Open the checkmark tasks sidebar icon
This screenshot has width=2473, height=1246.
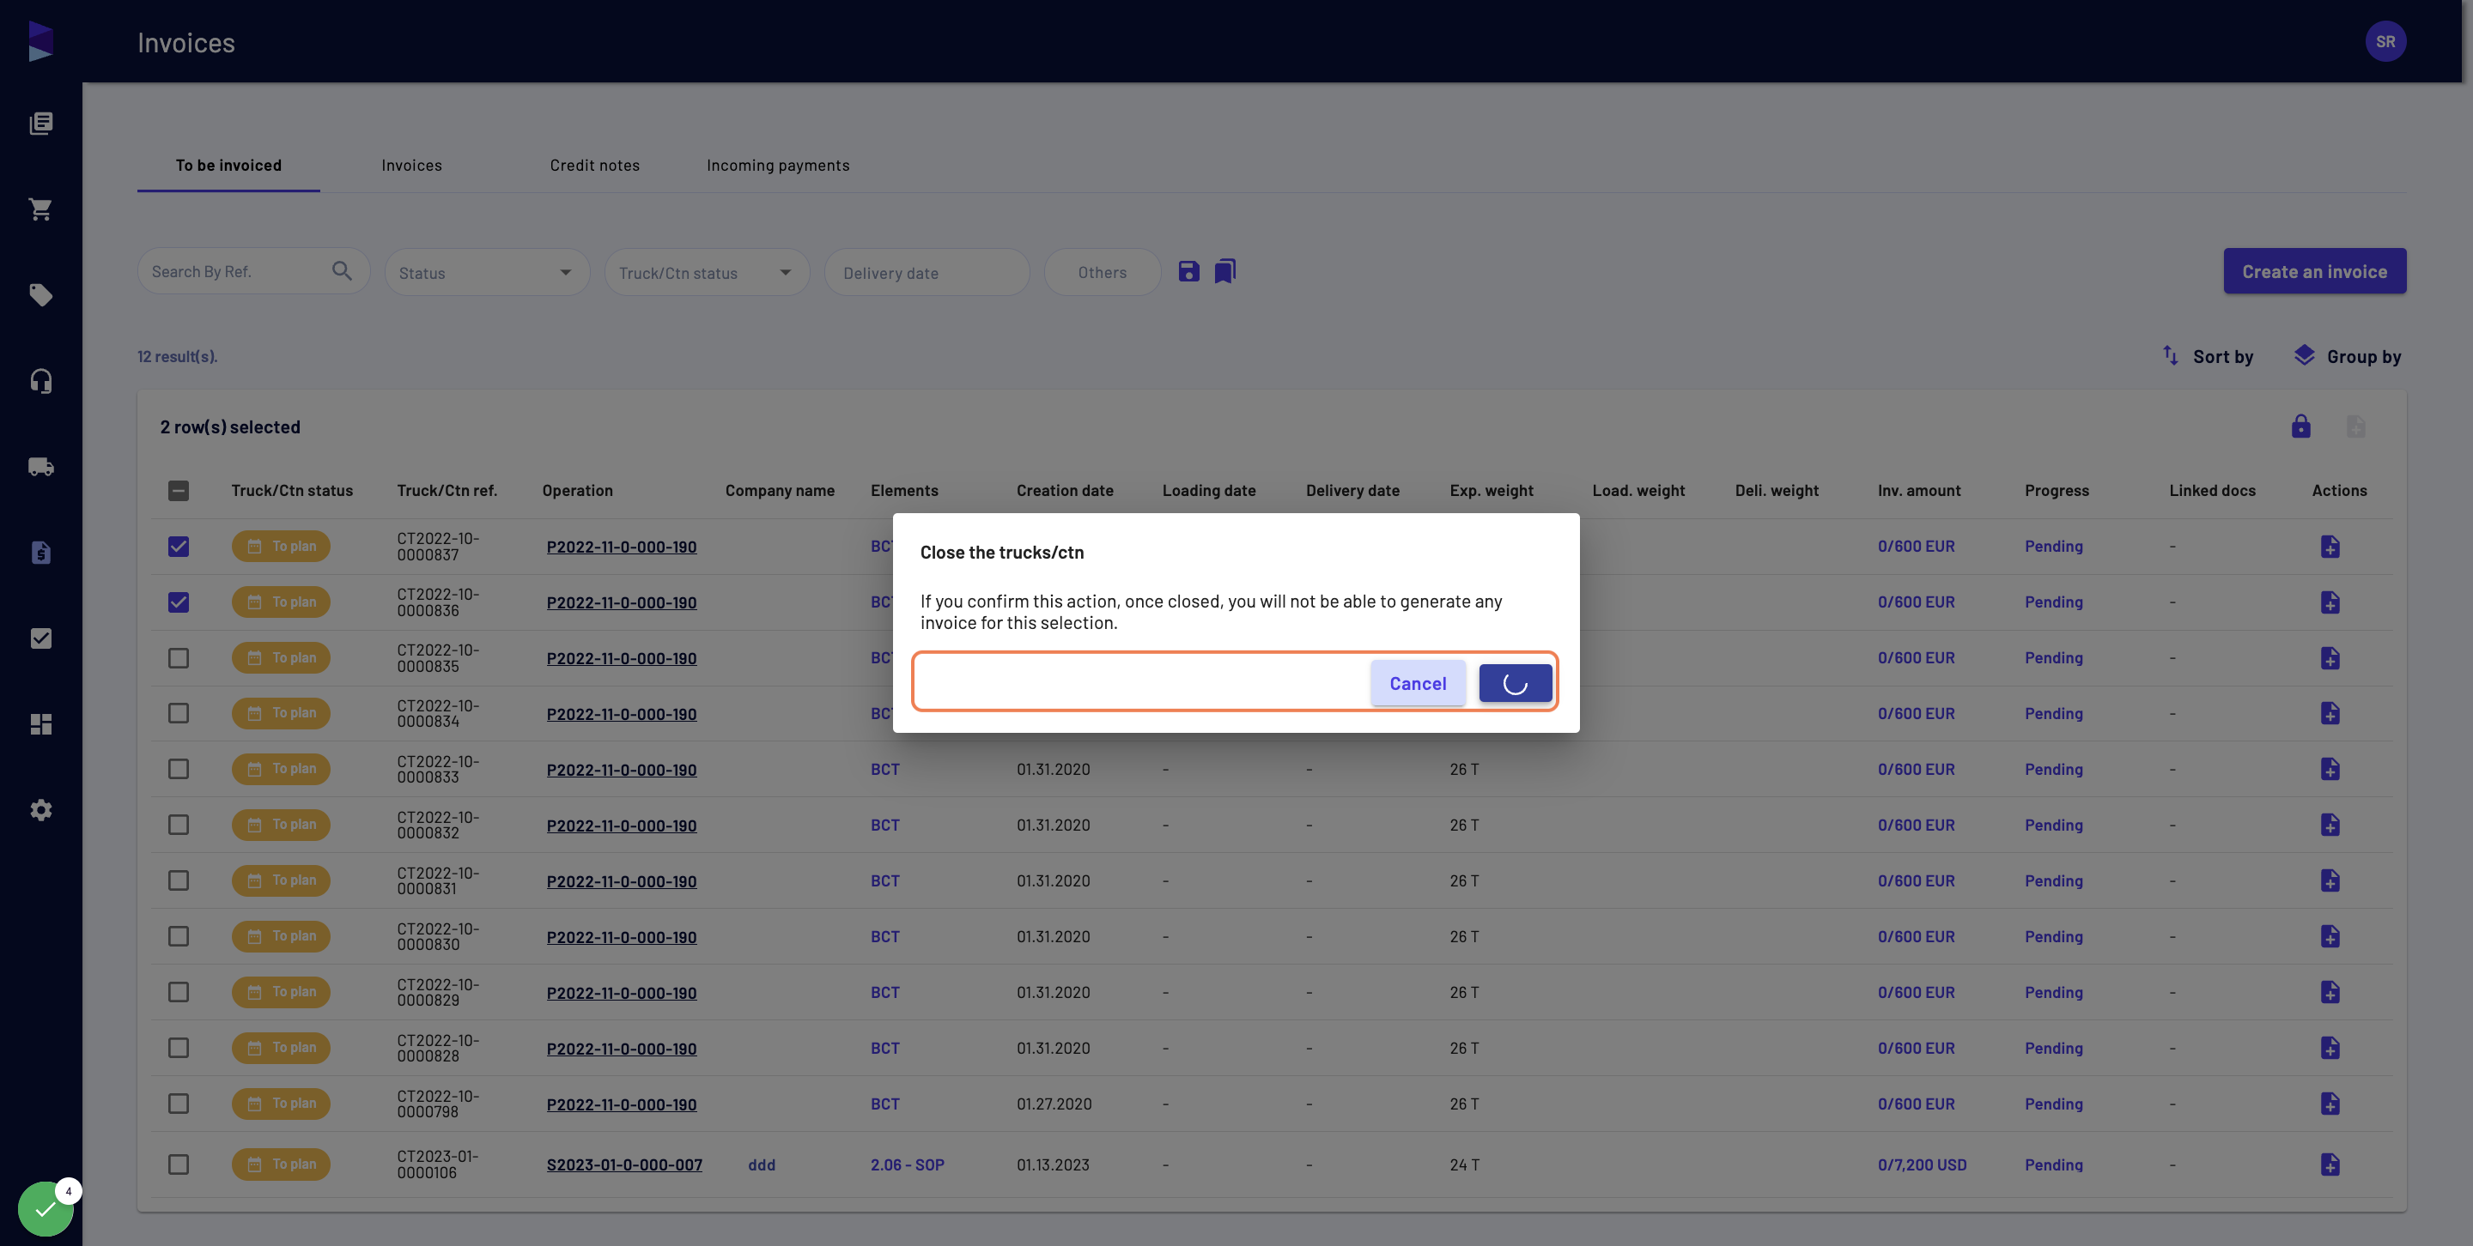click(40, 638)
